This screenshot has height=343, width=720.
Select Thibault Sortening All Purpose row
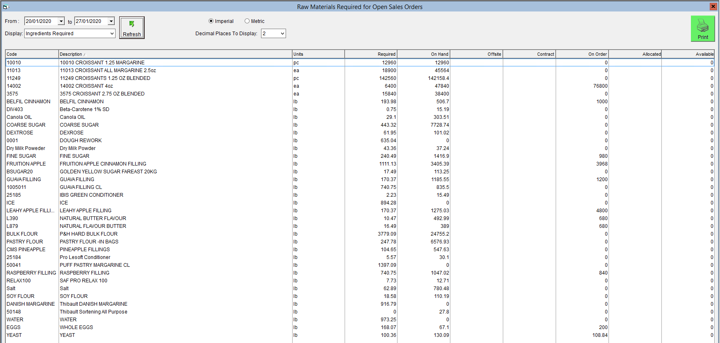[360, 312]
